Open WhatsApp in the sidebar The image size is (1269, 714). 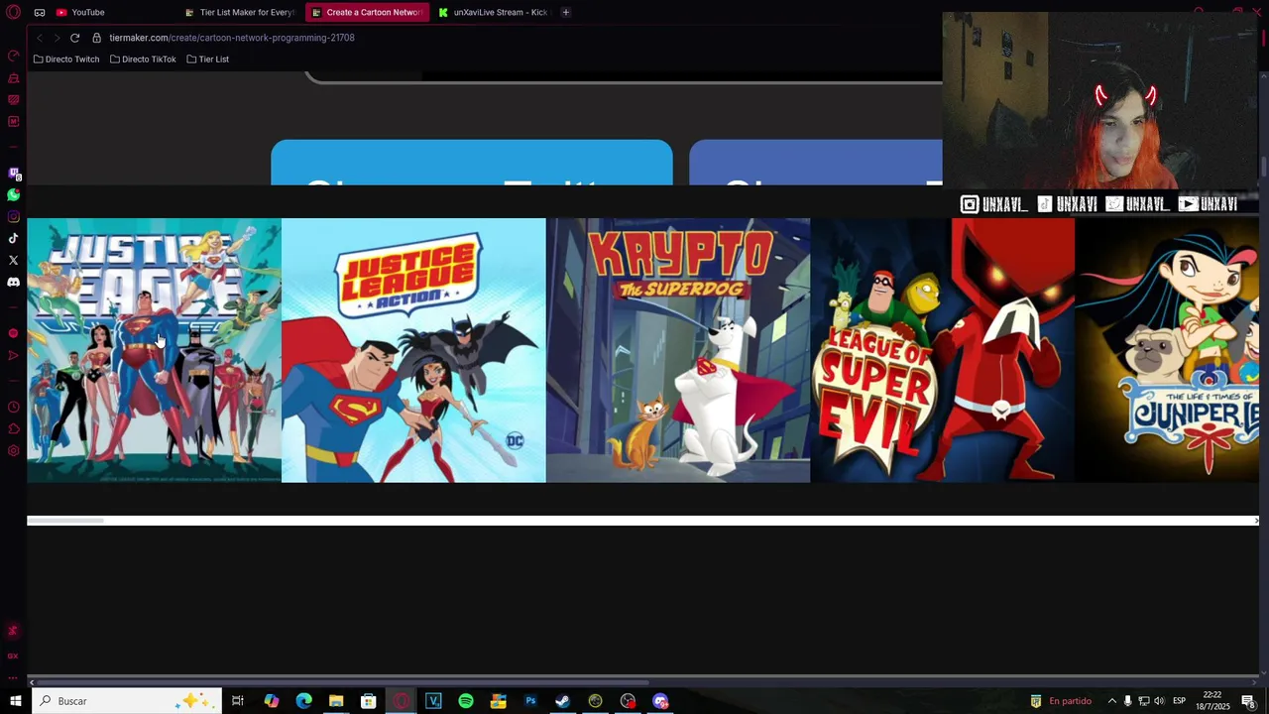pos(13,195)
